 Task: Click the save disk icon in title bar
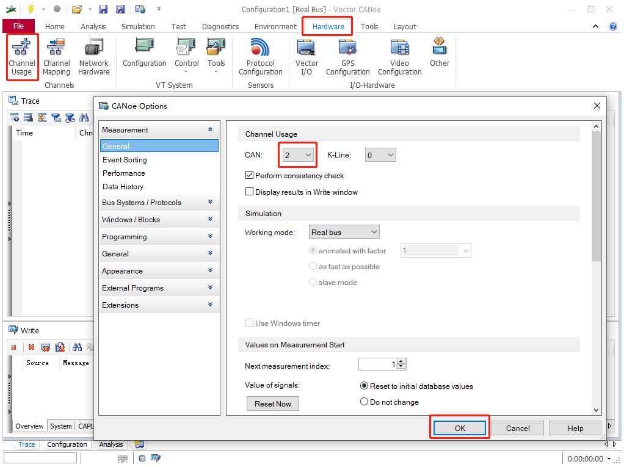[103, 9]
